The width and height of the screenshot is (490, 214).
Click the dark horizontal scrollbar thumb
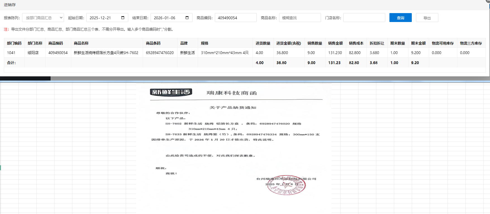click(25, 79)
